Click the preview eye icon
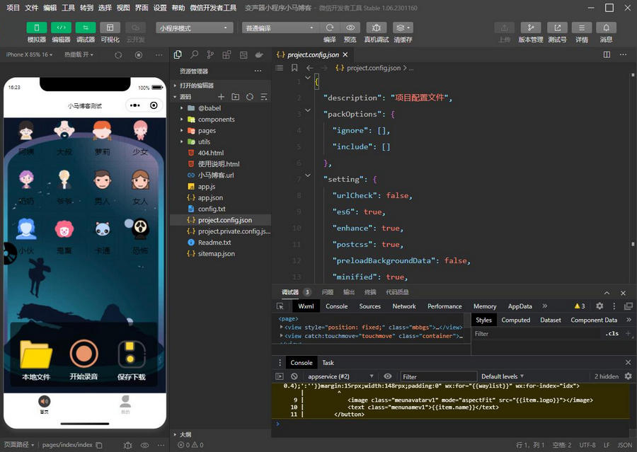The height and width of the screenshot is (452, 637). pyautogui.click(x=350, y=28)
